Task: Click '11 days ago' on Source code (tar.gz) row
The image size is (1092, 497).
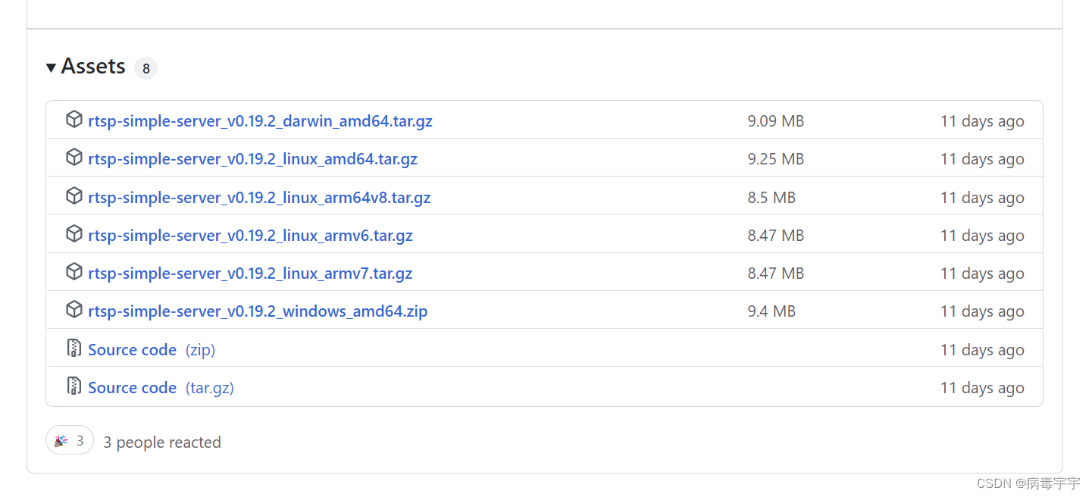Action: [982, 388]
